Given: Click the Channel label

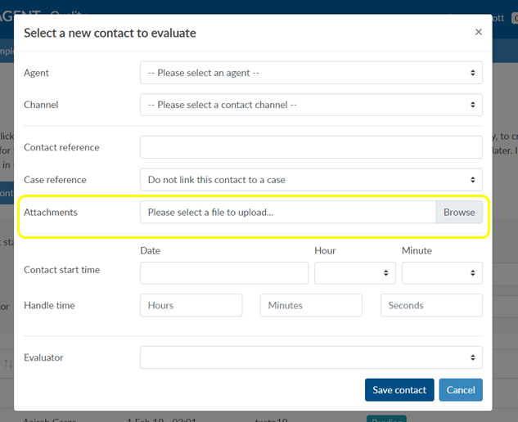Looking at the screenshot, I should click(x=41, y=105).
